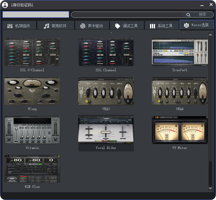Click the ↓身份验证码↓ title text
This screenshot has width=216, height=200.
pos(22,5)
